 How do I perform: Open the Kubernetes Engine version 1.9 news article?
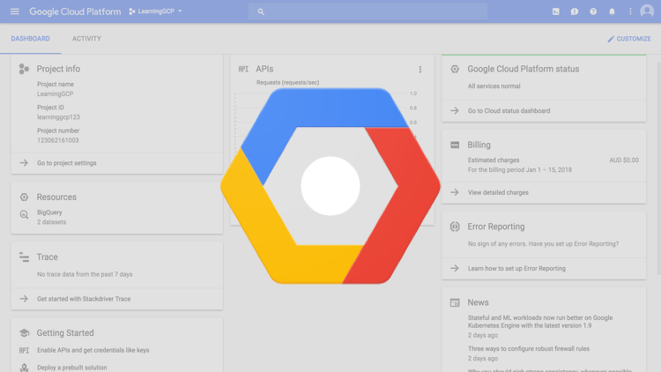point(540,322)
